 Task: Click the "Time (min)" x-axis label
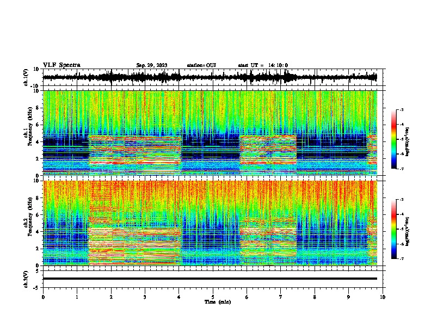coord(218,302)
